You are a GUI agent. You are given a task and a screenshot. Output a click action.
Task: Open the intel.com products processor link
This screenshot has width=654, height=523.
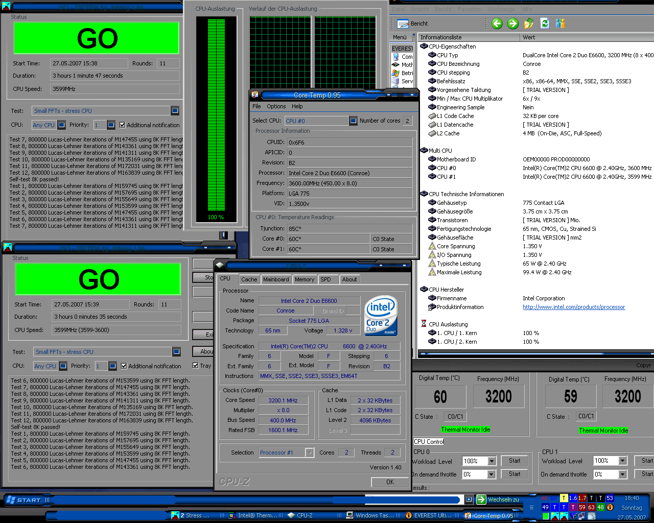(574, 307)
